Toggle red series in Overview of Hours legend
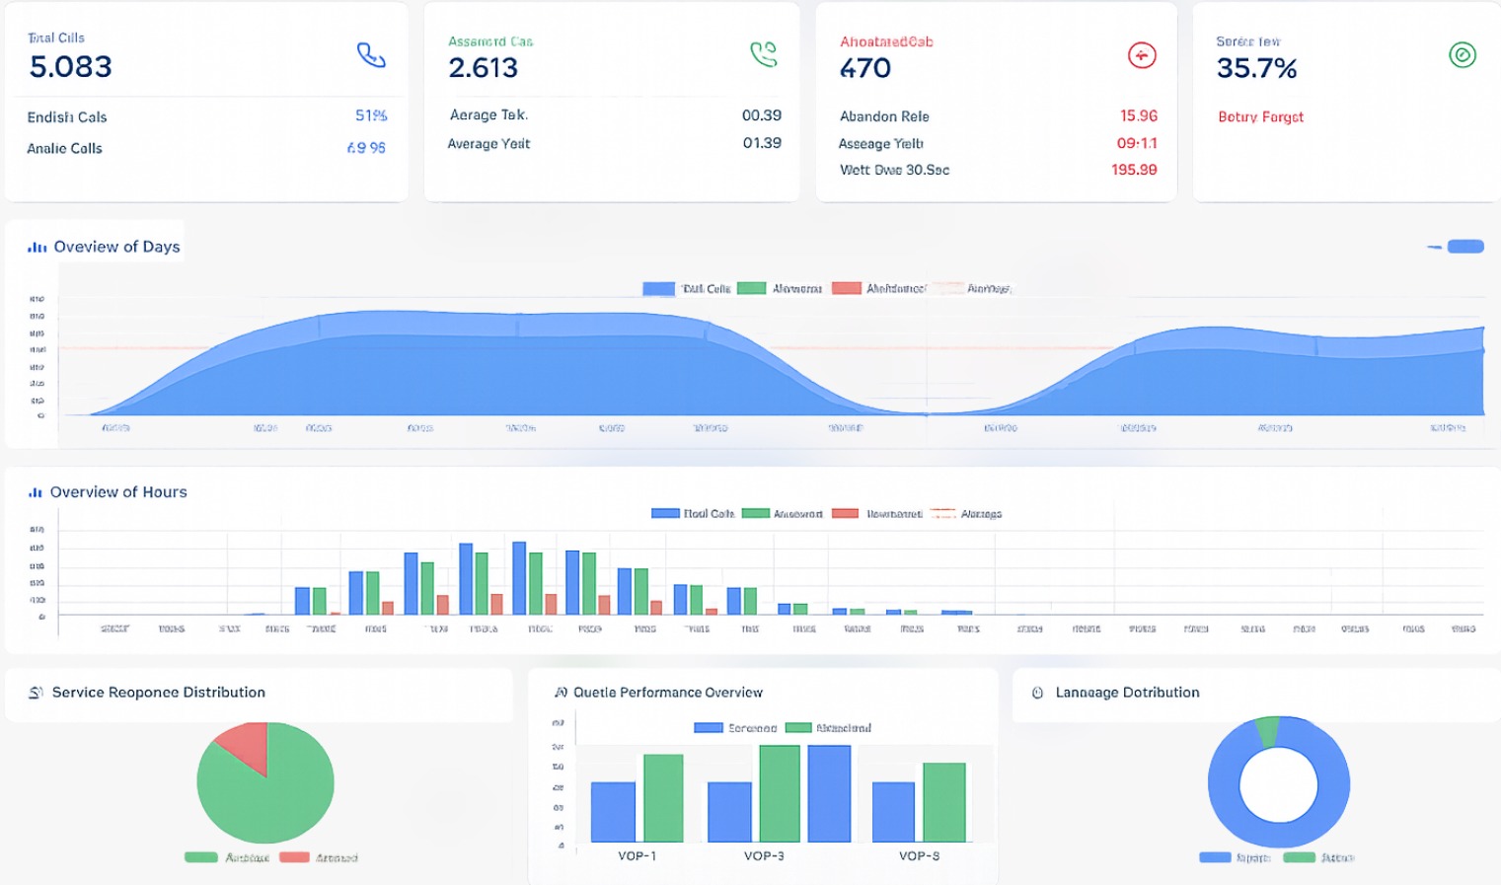 pyautogui.click(x=845, y=514)
